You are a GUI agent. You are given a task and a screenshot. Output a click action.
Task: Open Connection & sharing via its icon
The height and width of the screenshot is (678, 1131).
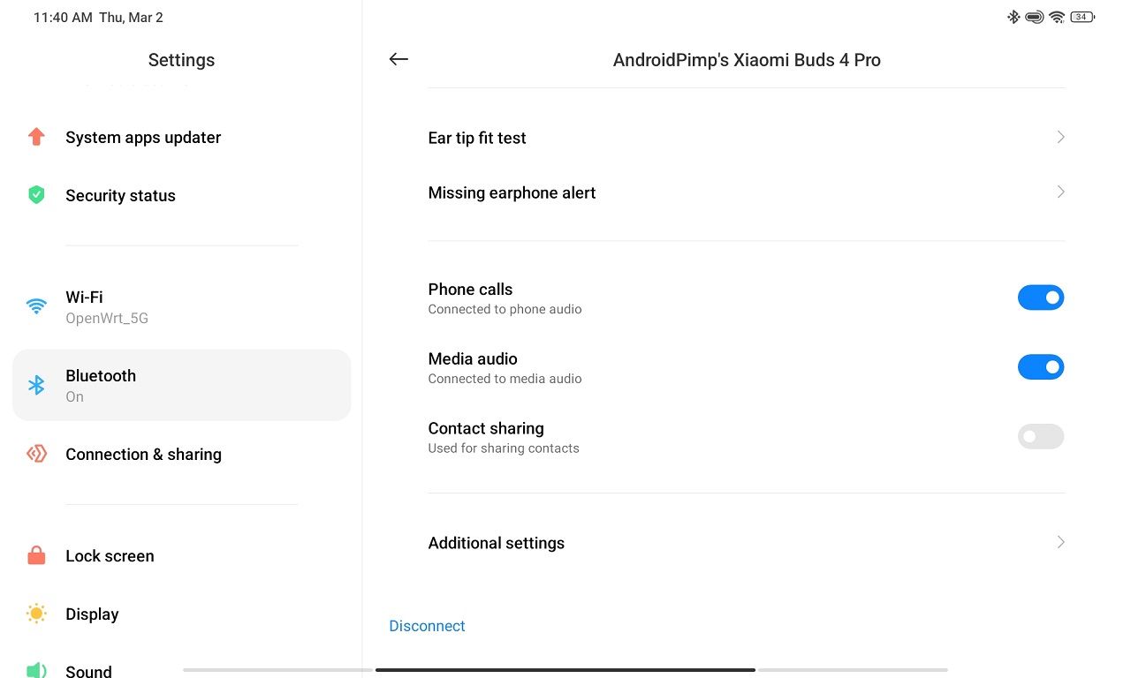(x=36, y=454)
